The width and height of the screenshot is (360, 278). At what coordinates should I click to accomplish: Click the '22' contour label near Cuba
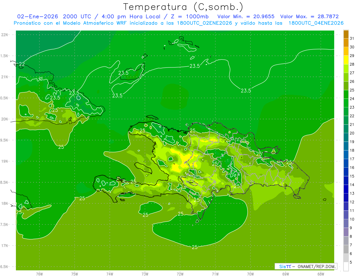coord(22,64)
